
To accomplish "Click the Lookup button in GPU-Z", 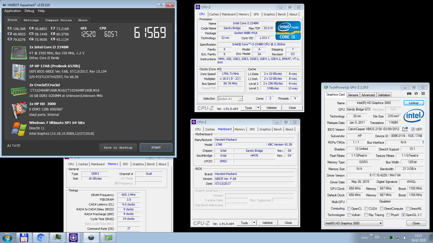I will [x=414, y=103].
